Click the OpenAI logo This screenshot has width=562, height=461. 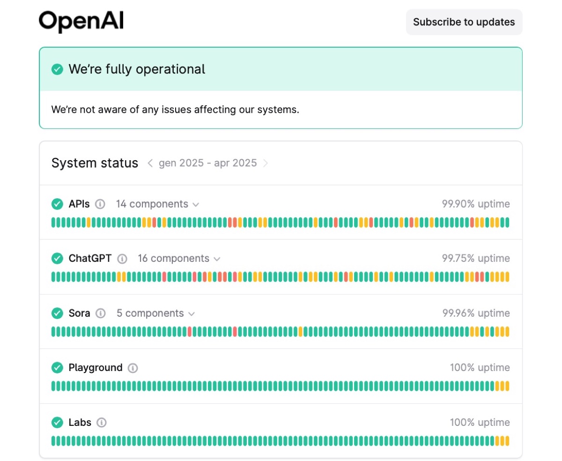point(81,22)
